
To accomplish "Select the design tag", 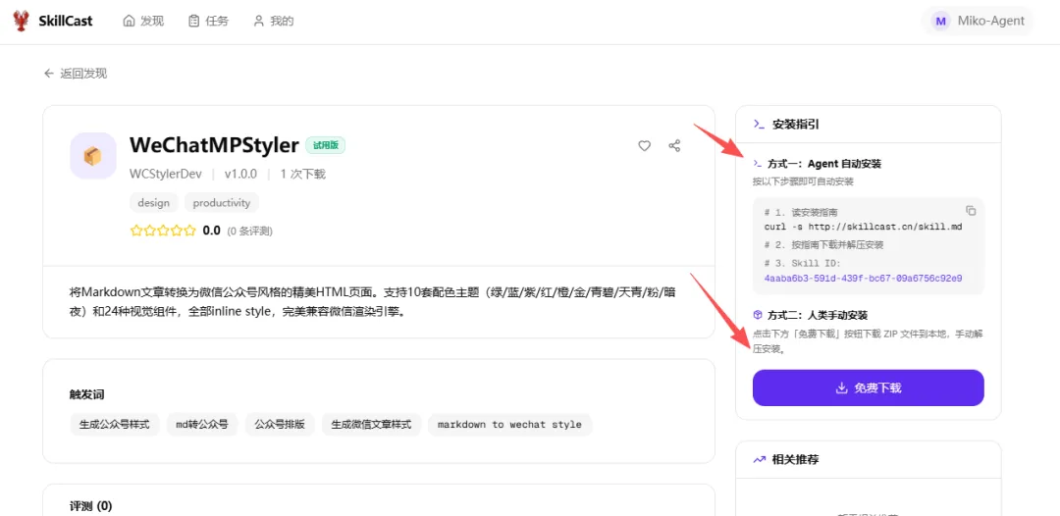I will 153,203.
